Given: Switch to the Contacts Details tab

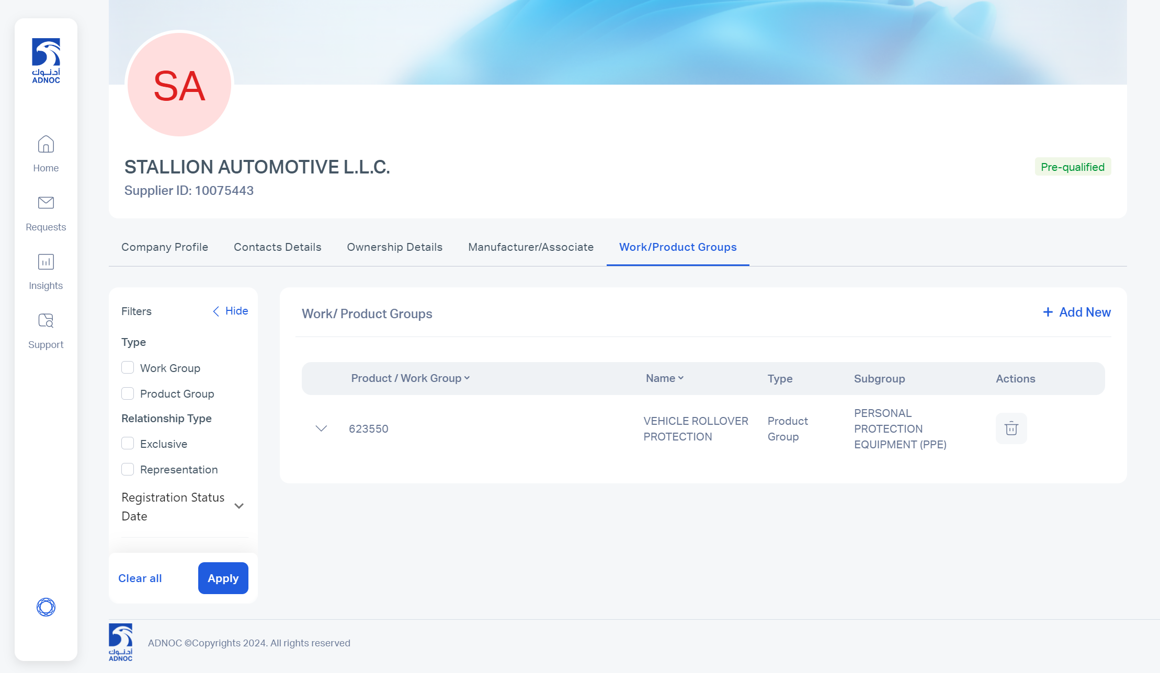Looking at the screenshot, I should pyautogui.click(x=278, y=247).
